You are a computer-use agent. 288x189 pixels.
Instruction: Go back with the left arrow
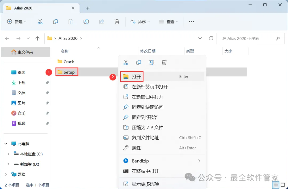pyautogui.click(x=7, y=38)
